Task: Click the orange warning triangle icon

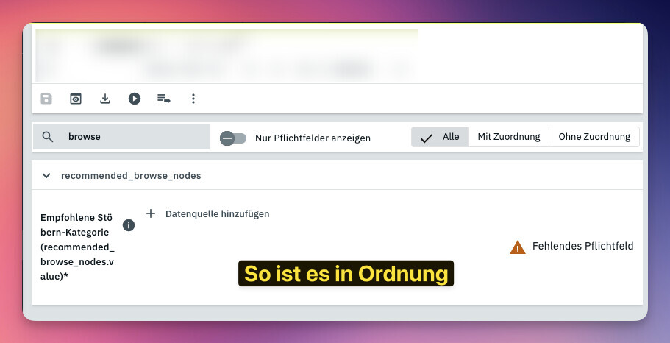Action: tap(518, 247)
